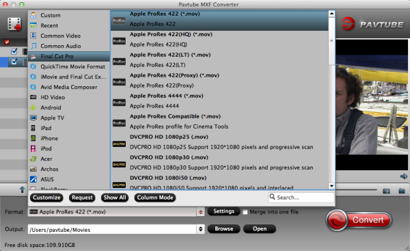
Task: Choose the Common Audio category
Action: click(x=69, y=46)
